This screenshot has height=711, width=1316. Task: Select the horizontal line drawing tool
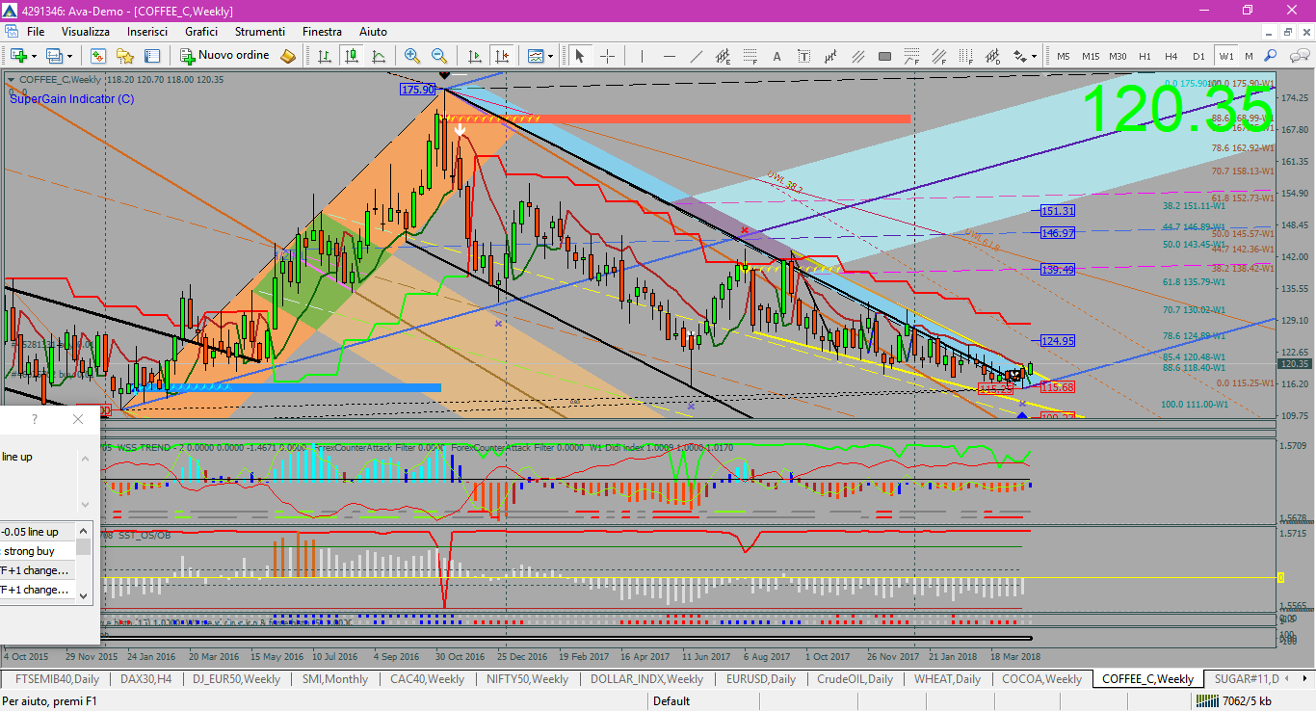tap(668, 56)
